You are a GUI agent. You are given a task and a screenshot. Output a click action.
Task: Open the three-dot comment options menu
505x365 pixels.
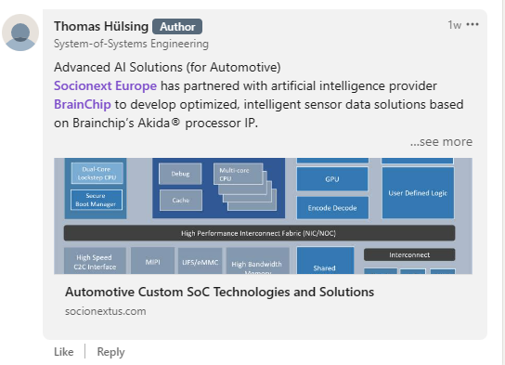tap(473, 24)
